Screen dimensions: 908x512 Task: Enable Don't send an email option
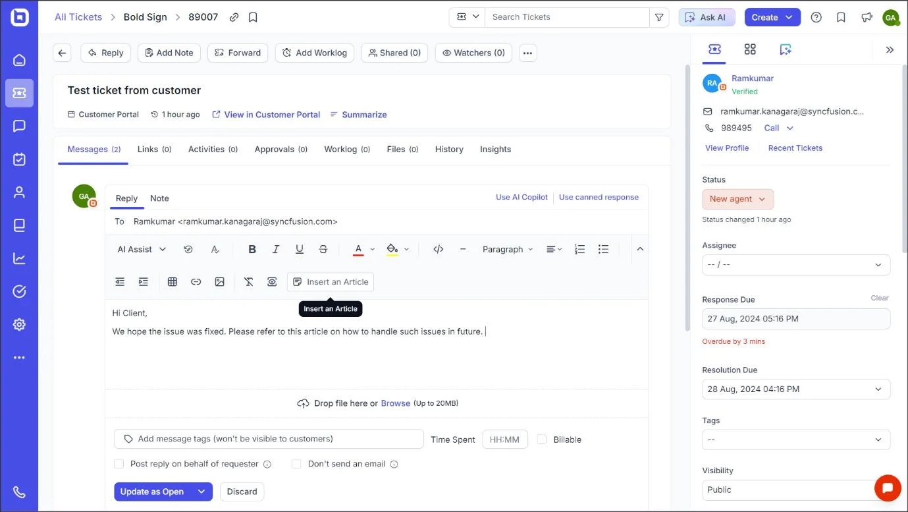click(x=296, y=464)
